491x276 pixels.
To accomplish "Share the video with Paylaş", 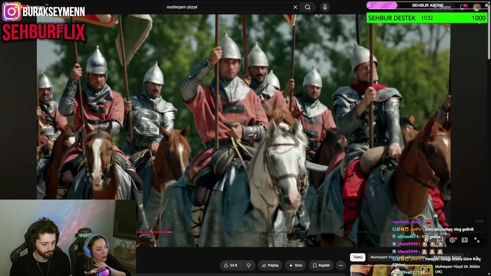I will pyautogui.click(x=270, y=265).
